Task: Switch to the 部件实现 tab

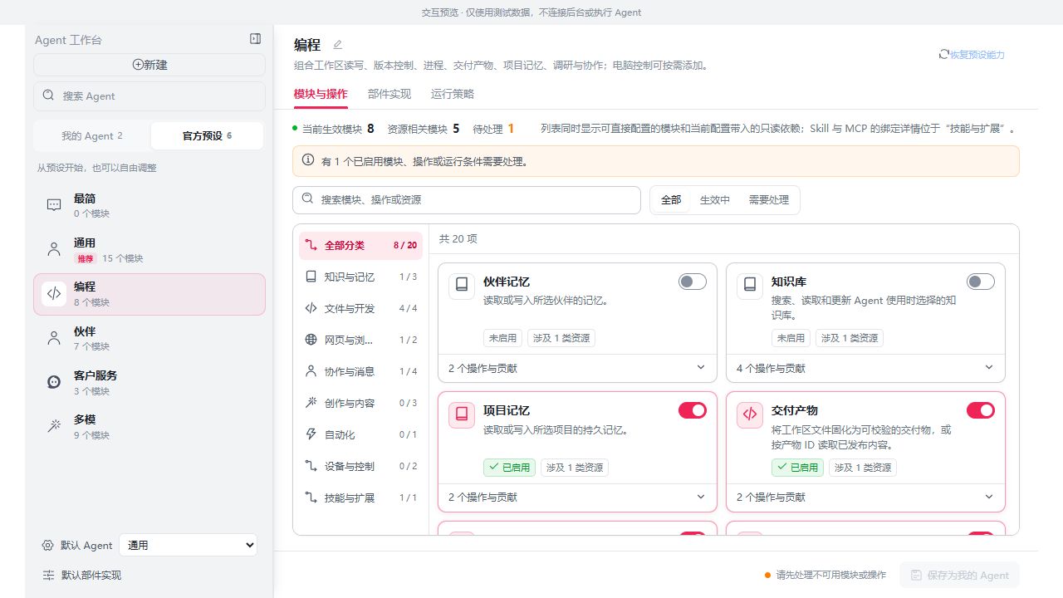Action: pyautogui.click(x=389, y=94)
